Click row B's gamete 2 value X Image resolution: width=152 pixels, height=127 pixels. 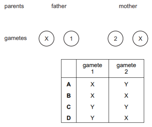coord(126,96)
